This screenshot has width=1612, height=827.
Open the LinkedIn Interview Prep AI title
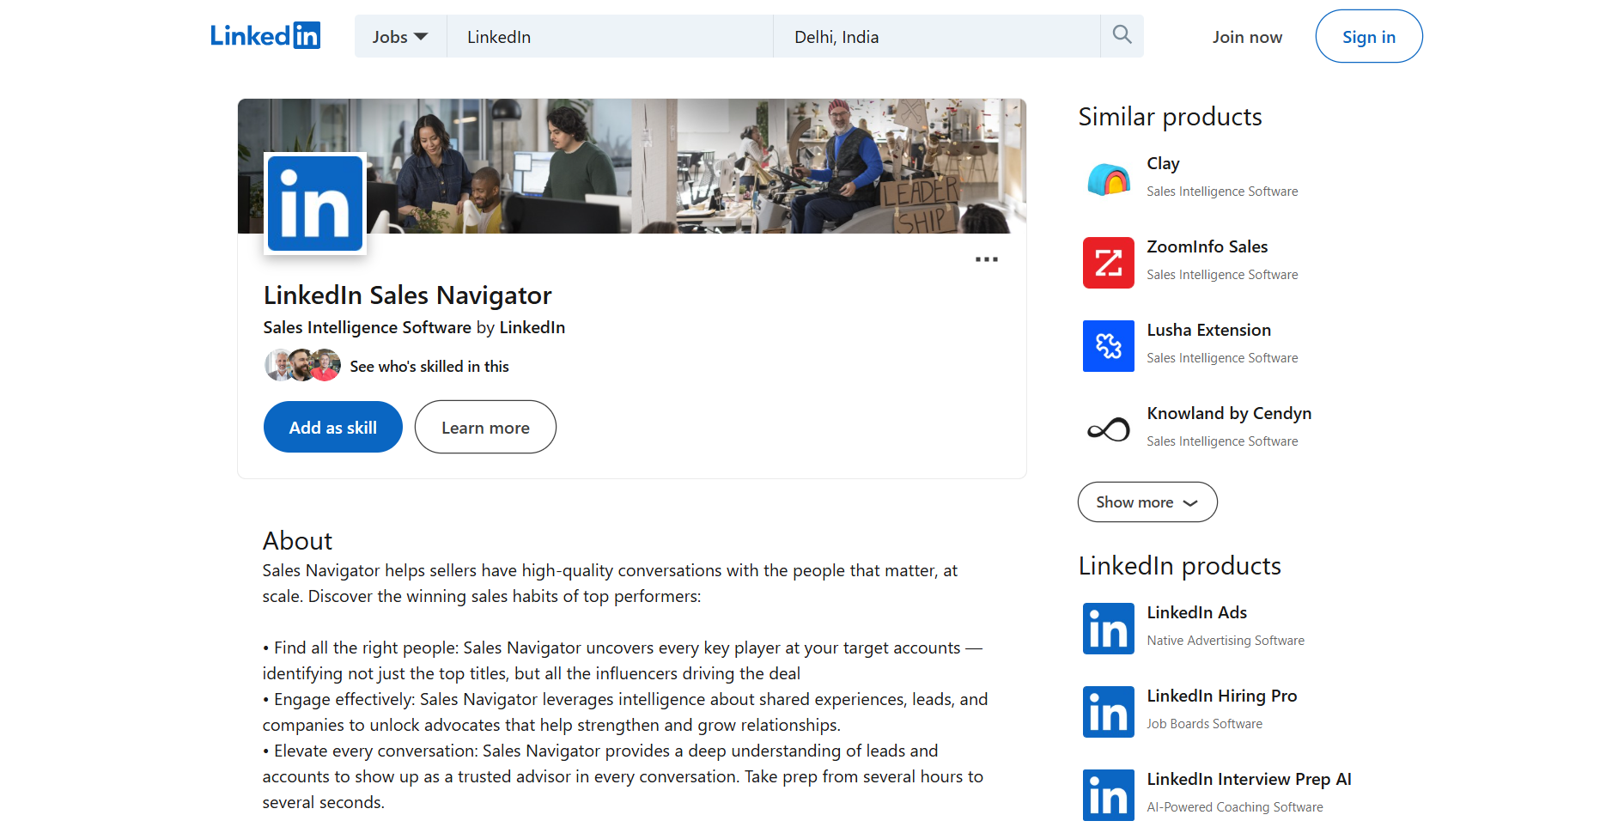point(1249,779)
